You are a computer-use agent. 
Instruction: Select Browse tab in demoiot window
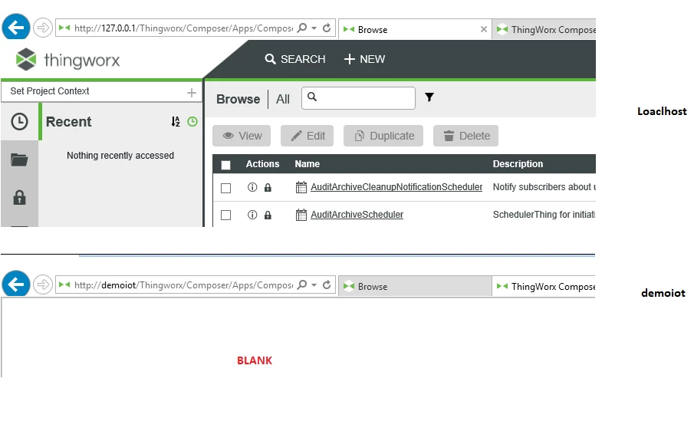(415, 287)
